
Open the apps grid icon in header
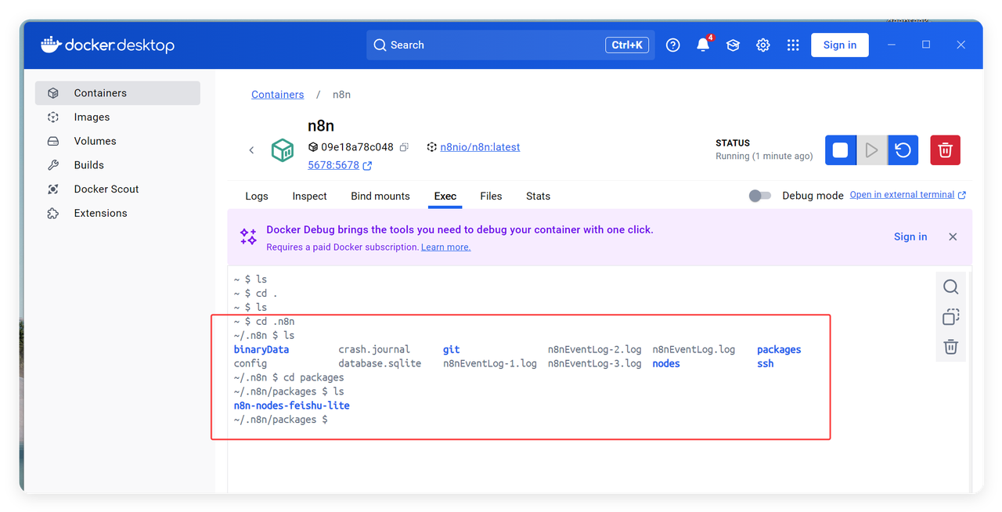point(793,45)
